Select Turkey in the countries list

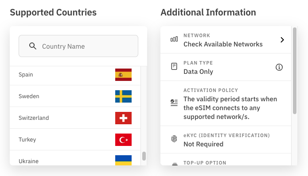click(75, 140)
